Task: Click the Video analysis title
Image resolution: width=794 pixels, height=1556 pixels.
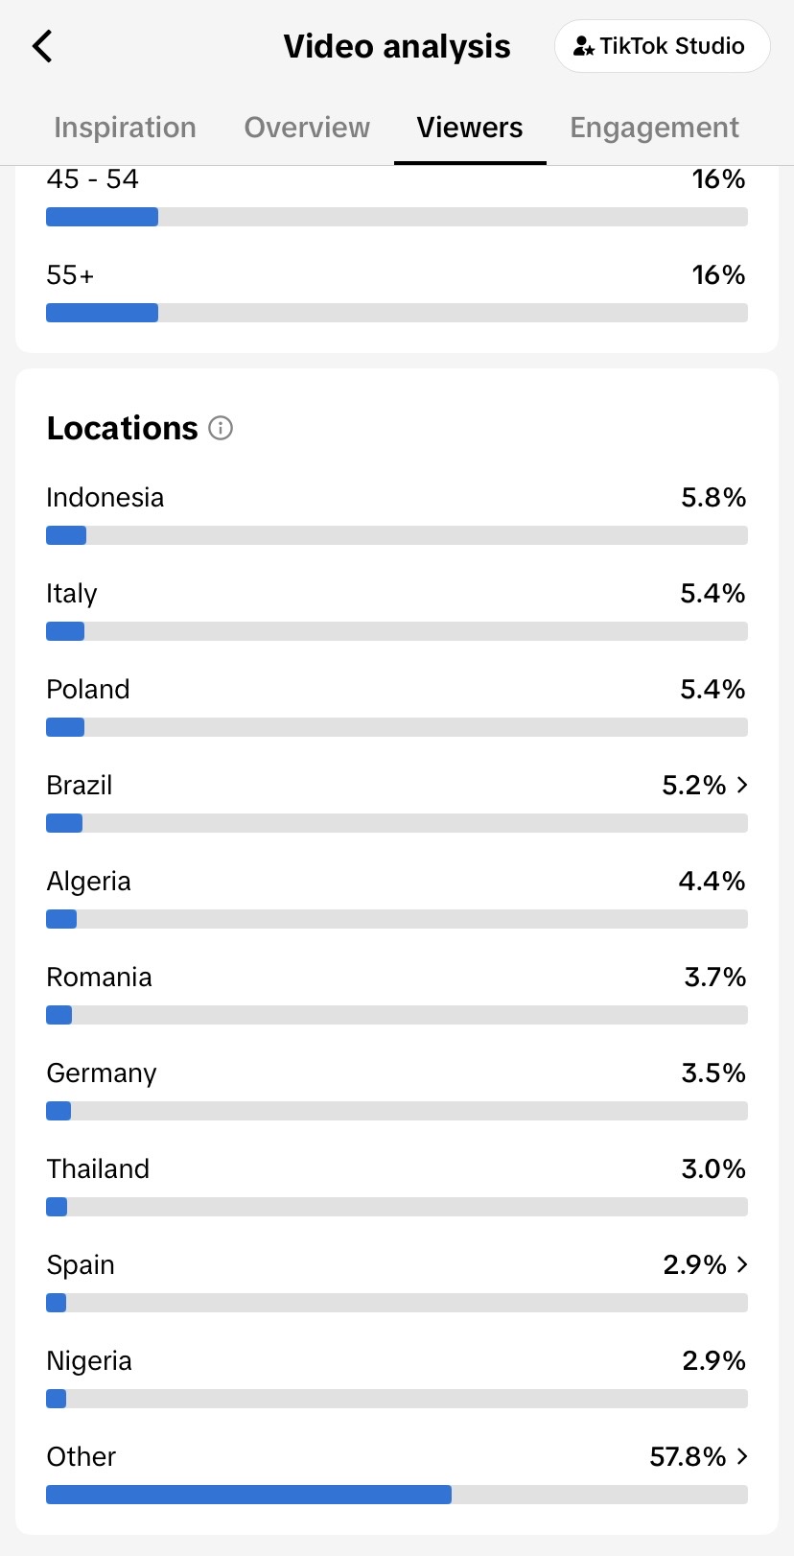Action: (x=397, y=46)
